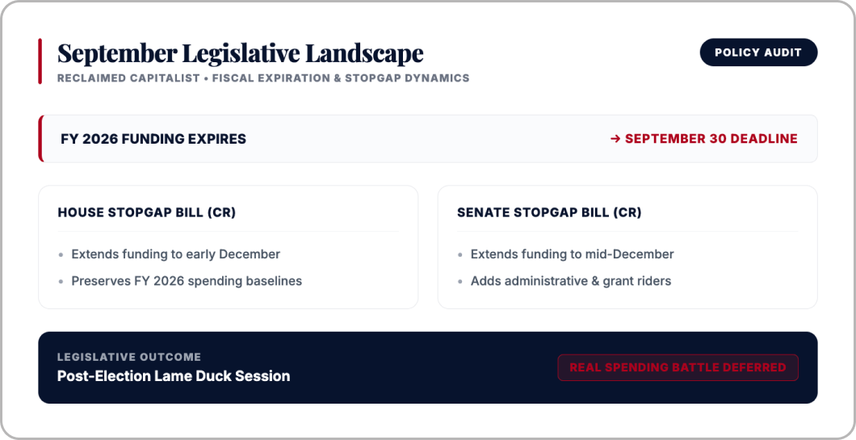Select the September Legislative Landscape heading

(240, 53)
